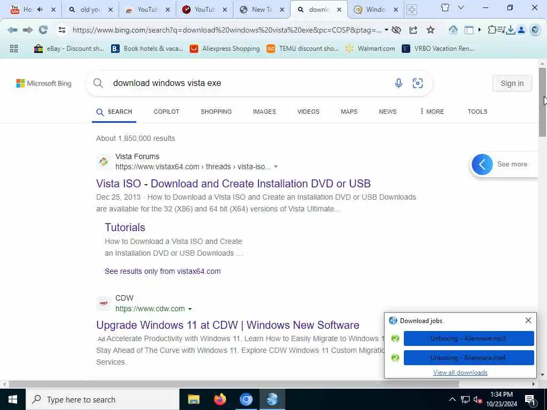Viewport: 547px width, 410px height.
Task: Select the IMAGES results tab
Action: click(x=264, y=112)
